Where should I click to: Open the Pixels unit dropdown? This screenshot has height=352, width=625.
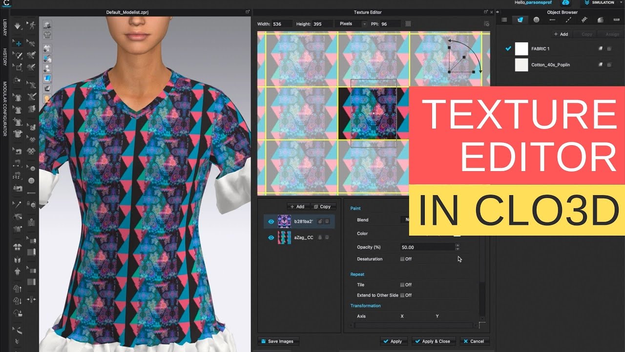pyautogui.click(x=352, y=23)
